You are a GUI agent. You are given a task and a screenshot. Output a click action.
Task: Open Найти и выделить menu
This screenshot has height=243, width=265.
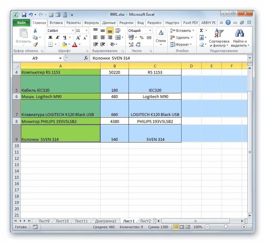point(240,38)
